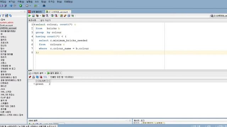Close the 질의 결과 tab

60,73
